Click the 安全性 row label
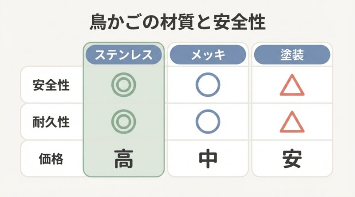This screenshot has width=355, height=197. coord(51,85)
